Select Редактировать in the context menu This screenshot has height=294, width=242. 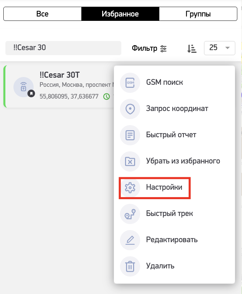[x=172, y=240]
